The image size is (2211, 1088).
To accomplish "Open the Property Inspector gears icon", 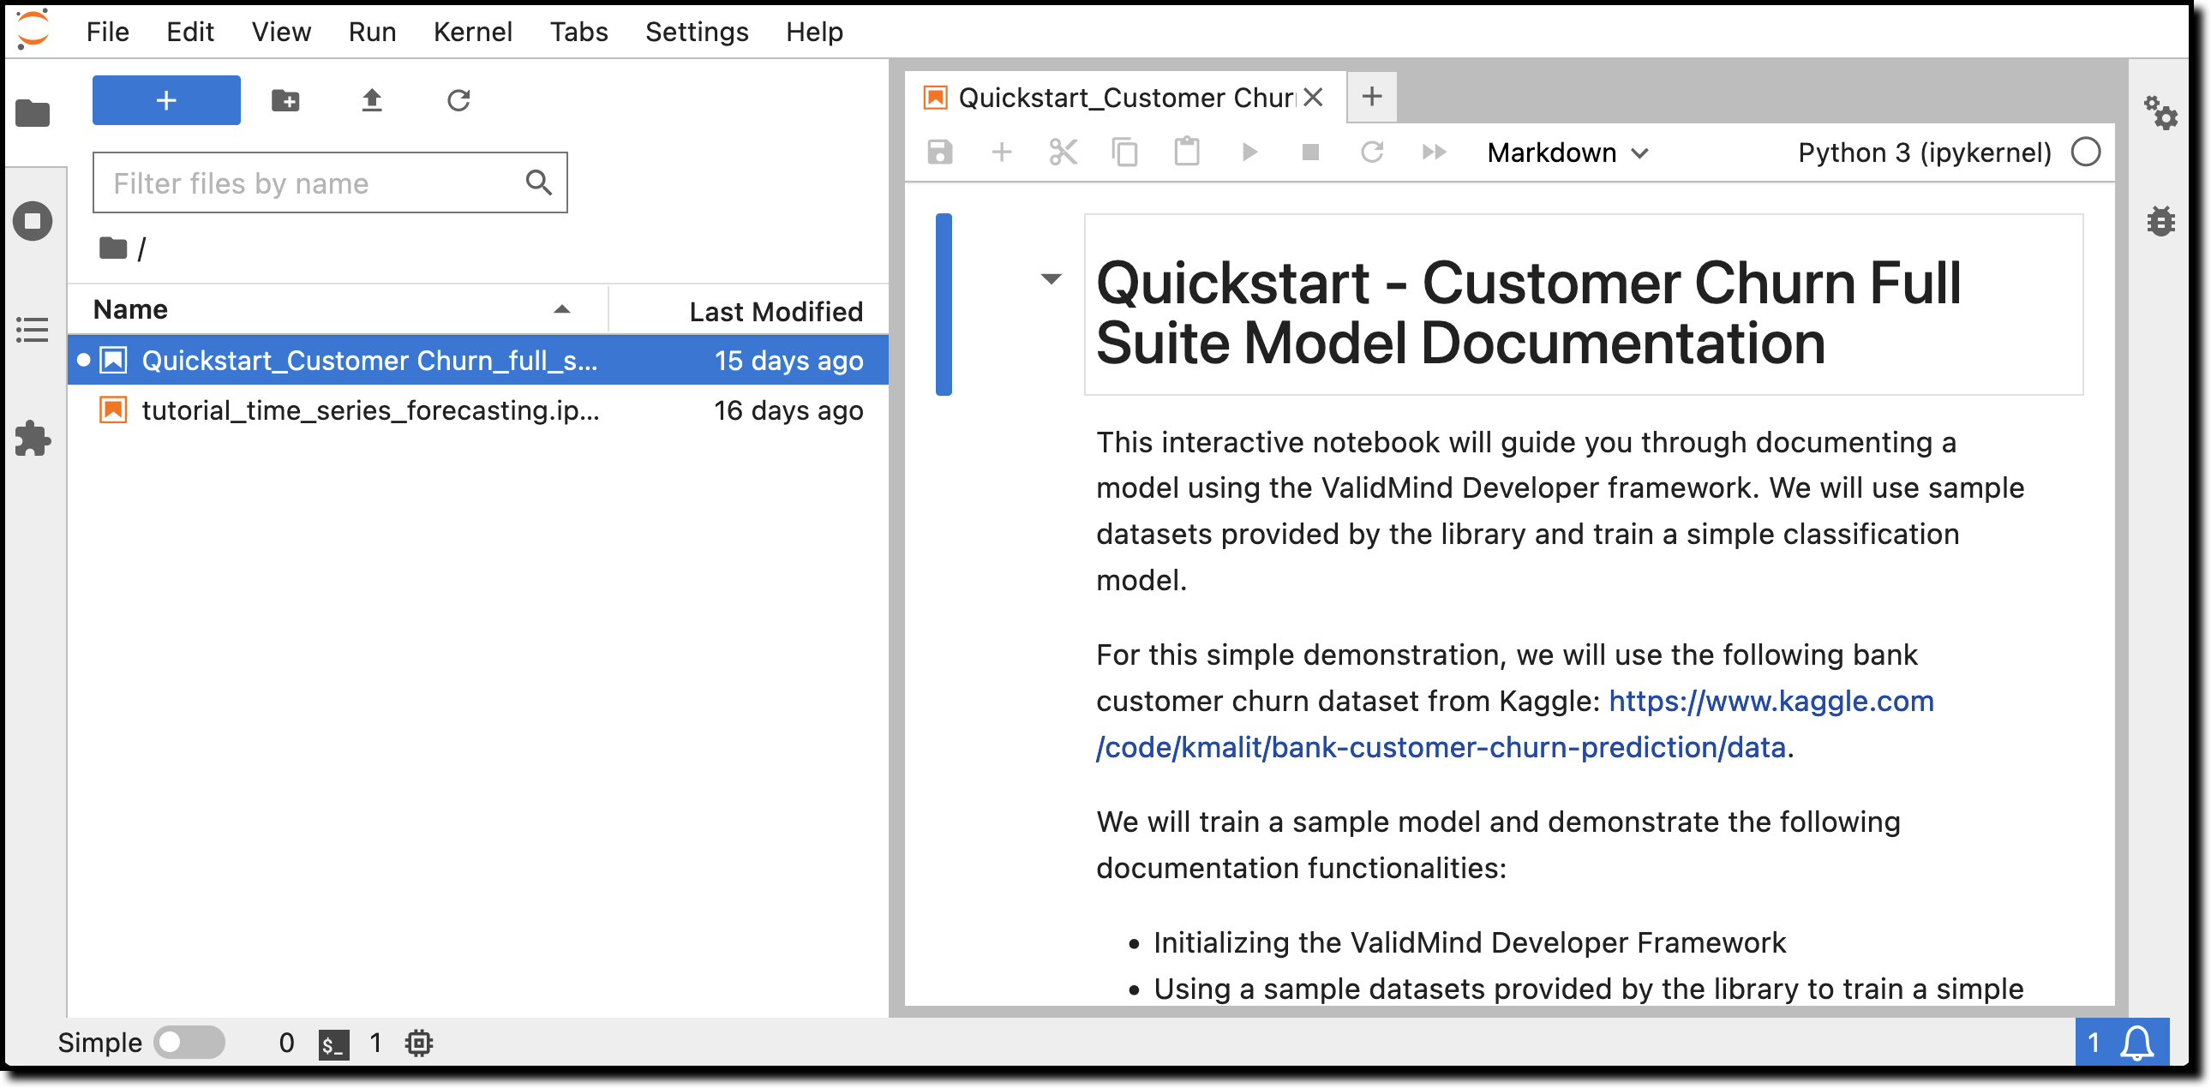I will tap(2160, 112).
